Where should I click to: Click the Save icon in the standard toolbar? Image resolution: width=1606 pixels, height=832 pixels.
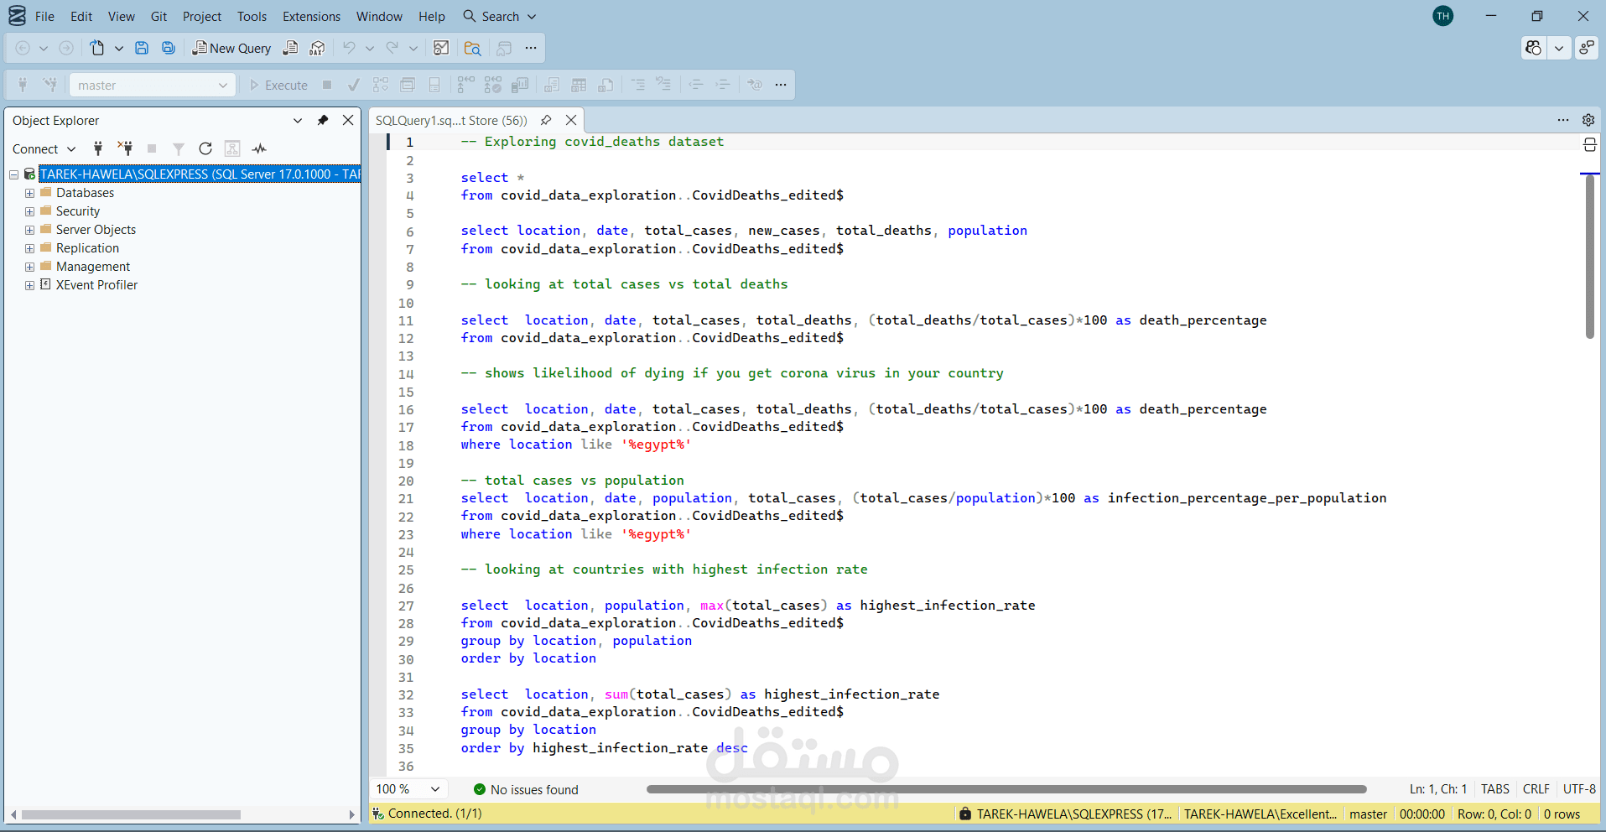(142, 48)
